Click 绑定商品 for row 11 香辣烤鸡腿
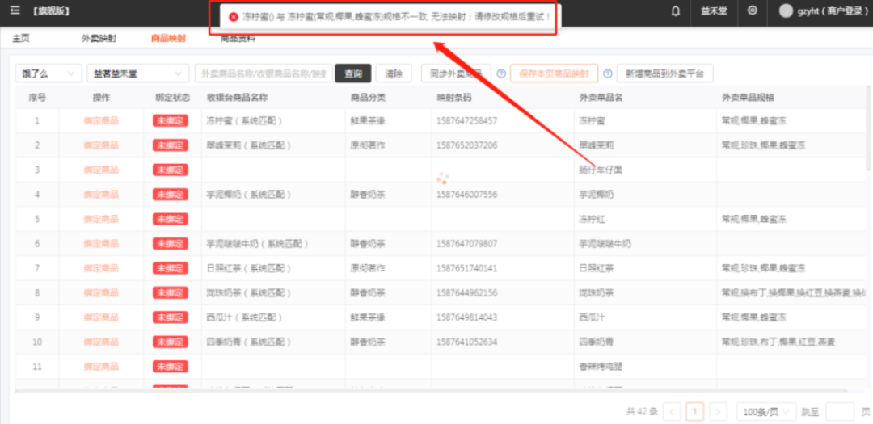 coord(101,366)
